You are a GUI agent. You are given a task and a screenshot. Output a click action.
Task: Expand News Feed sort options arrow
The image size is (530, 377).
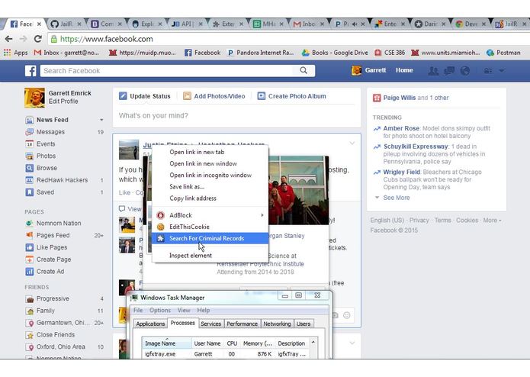tap(101, 120)
